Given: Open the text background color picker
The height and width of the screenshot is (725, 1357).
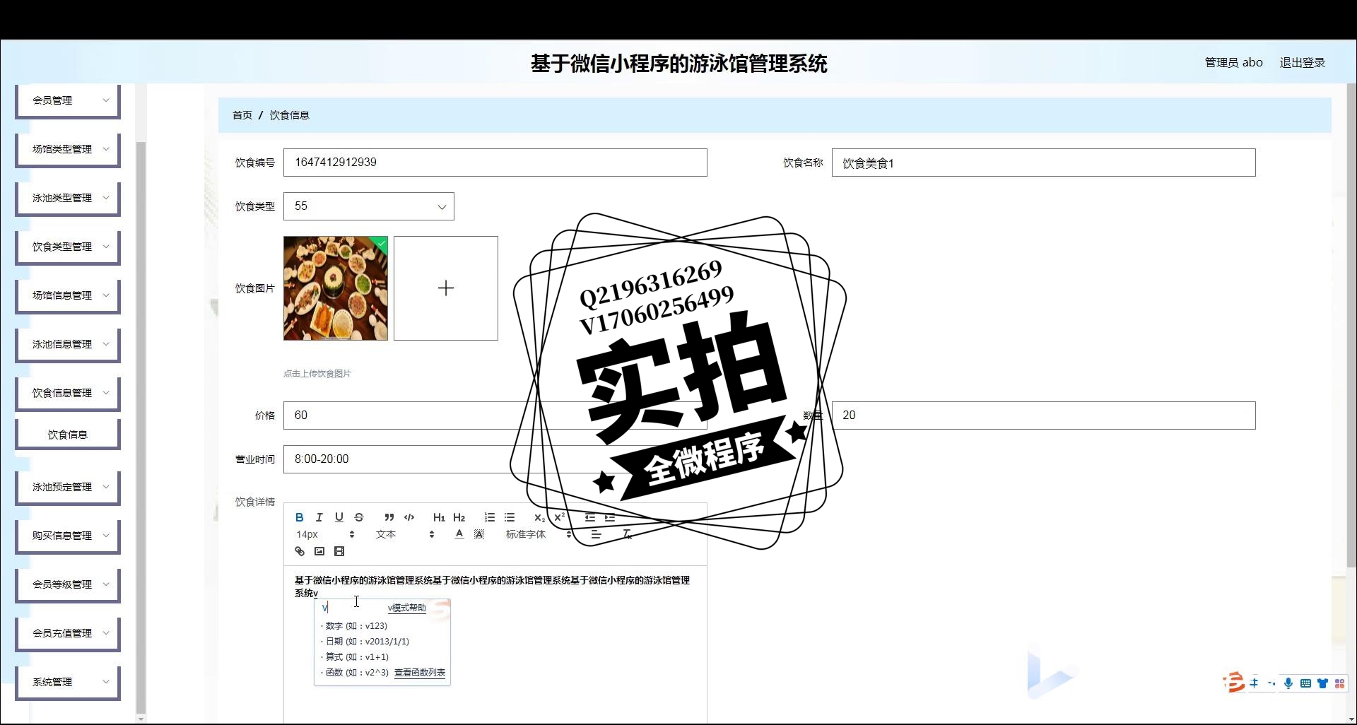Looking at the screenshot, I should pyautogui.click(x=478, y=534).
